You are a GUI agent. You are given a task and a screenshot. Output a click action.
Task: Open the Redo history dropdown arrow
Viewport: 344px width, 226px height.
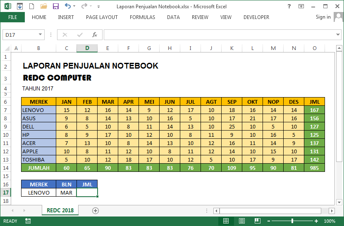(91, 6)
